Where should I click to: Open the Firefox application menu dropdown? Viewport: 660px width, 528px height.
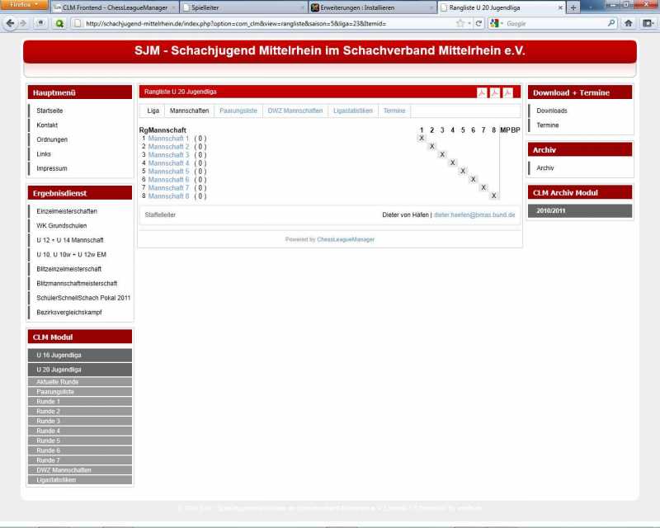[x=24, y=5]
